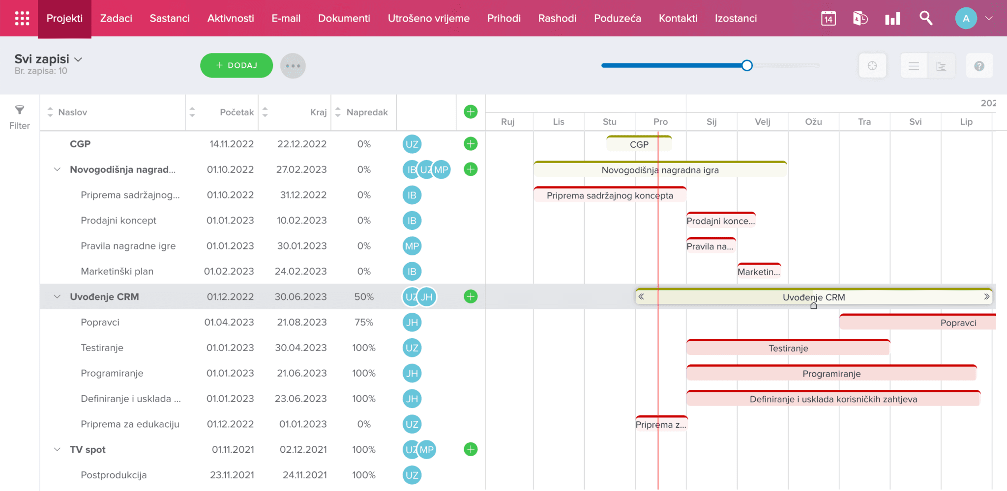Open the Sastanci tab

click(170, 19)
